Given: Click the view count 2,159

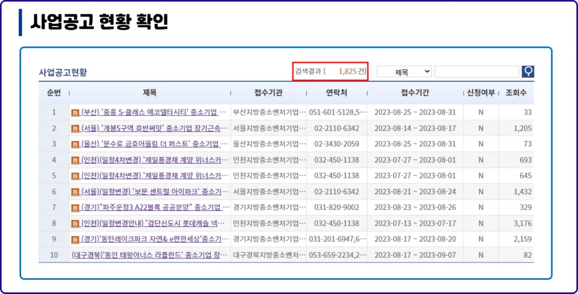Looking at the screenshot, I should tap(523, 239).
